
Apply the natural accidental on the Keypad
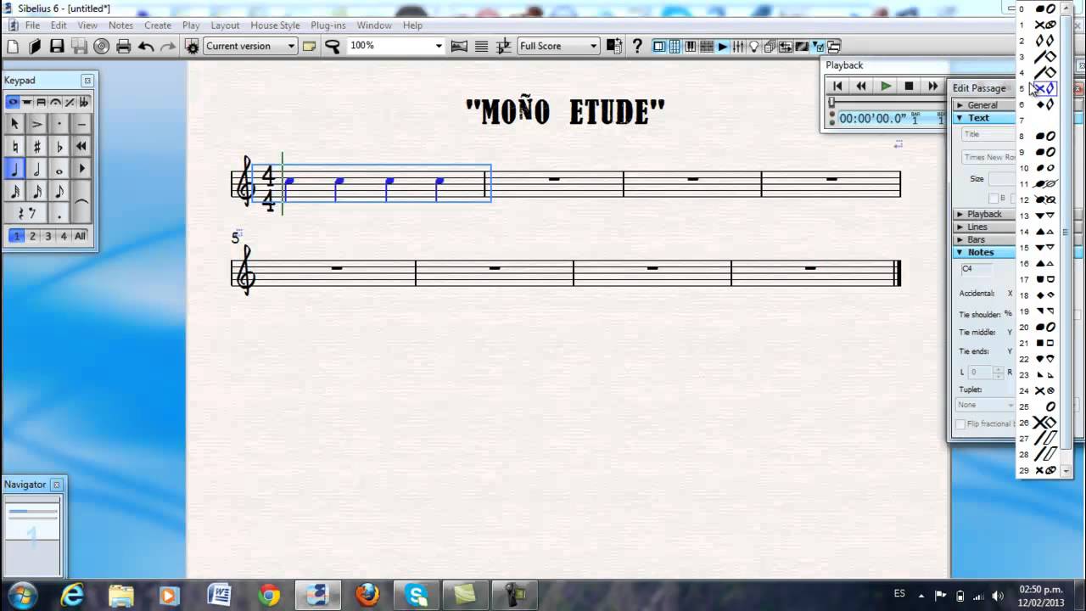click(x=15, y=147)
